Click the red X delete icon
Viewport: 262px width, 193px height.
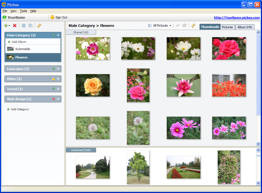point(15,25)
